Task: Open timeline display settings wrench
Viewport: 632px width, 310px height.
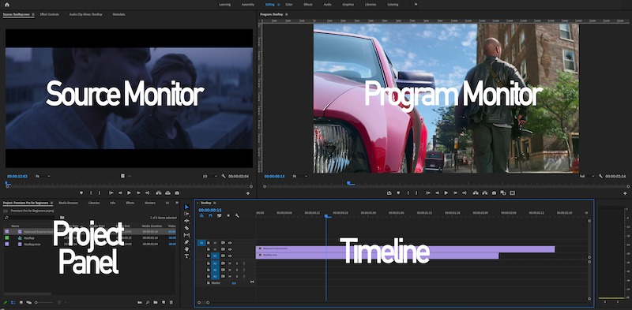Action: (x=237, y=216)
